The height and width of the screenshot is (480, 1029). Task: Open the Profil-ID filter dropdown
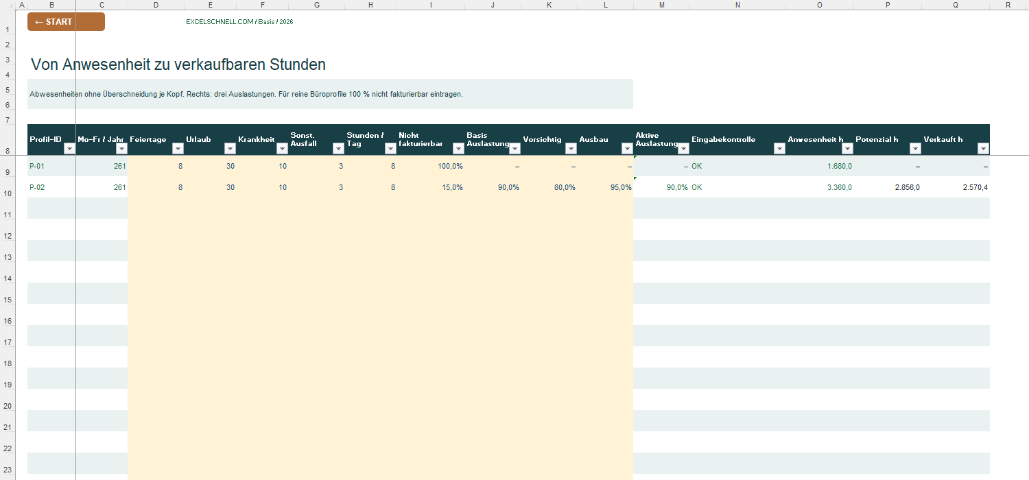click(x=69, y=149)
